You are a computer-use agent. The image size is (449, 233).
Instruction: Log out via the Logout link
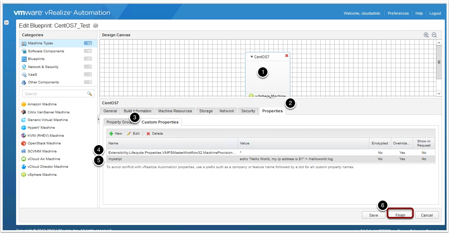[x=435, y=13]
